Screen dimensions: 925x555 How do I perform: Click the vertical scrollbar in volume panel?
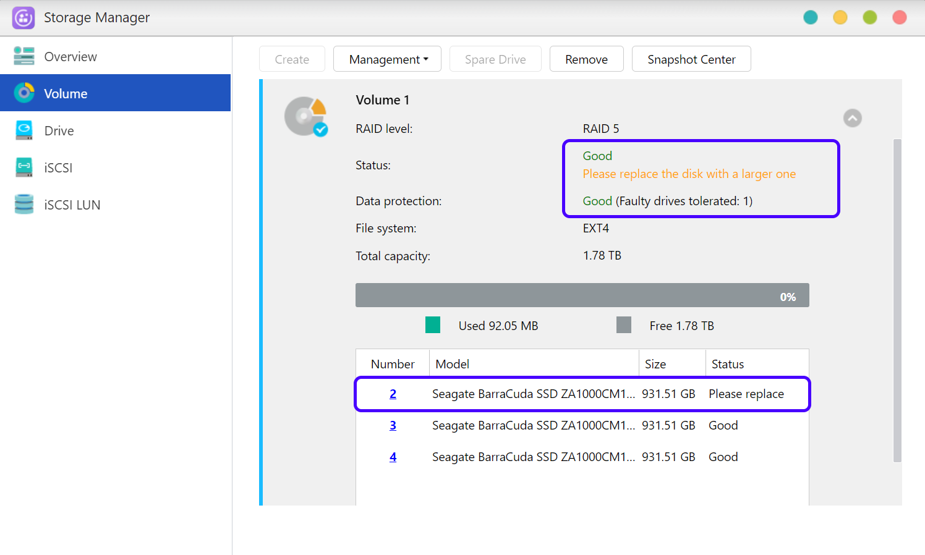[x=897, y=300]
